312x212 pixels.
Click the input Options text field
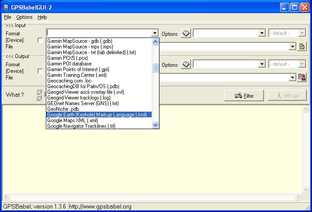point(226,33)
